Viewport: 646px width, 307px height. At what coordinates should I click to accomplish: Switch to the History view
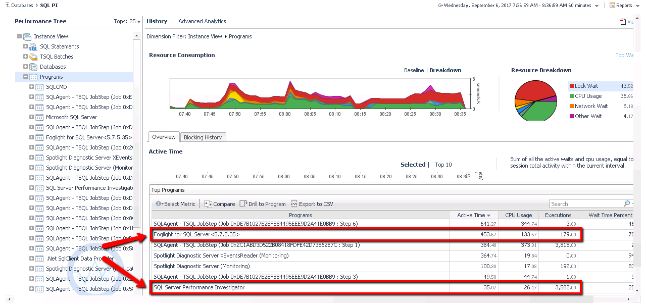click(157, 21)
